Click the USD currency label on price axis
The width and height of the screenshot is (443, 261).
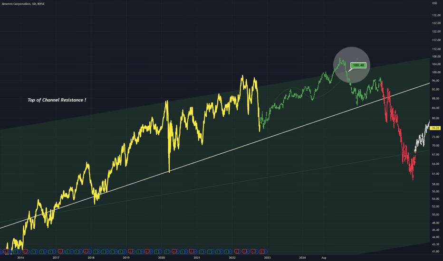tap(434, 3)
